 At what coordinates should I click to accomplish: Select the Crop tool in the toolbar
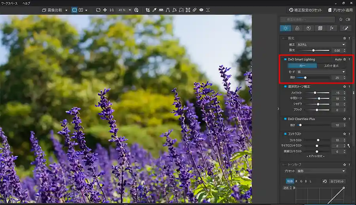click(x=148, y=10)
